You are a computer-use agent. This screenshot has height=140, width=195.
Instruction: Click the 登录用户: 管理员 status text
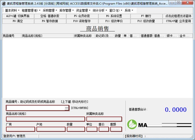14,136
